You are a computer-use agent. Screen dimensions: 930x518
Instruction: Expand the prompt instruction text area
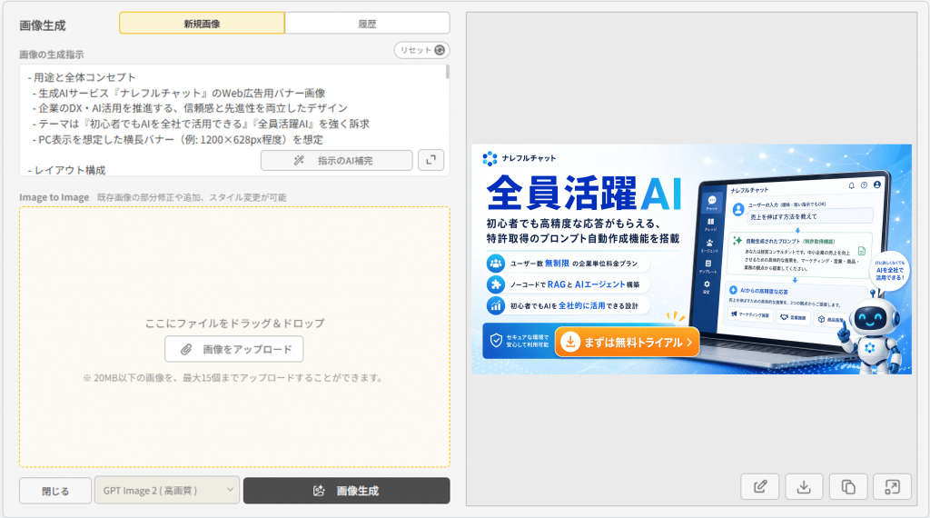(430, 160)
